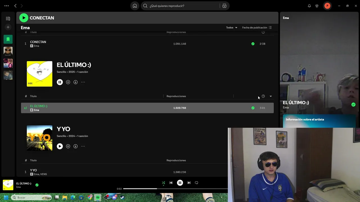Open 'EL ÚLTIMO :)' title in now-playing bar
The image size is (360, 202).
pyautogui.click(x=24, y=183)
